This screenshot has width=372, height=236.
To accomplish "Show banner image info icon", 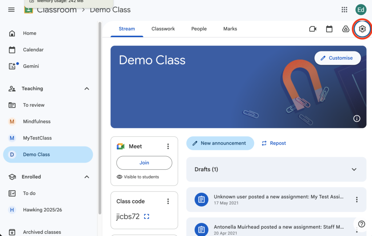I will click(x=357, y=119).
